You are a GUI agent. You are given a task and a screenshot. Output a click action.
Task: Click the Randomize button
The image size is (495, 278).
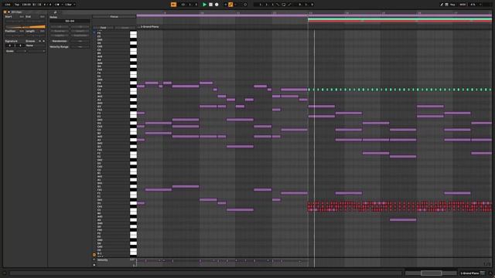pos(60,41)
